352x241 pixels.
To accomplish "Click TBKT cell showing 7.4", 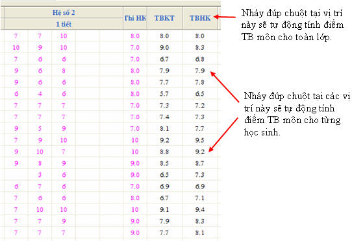I will [164, 117].
